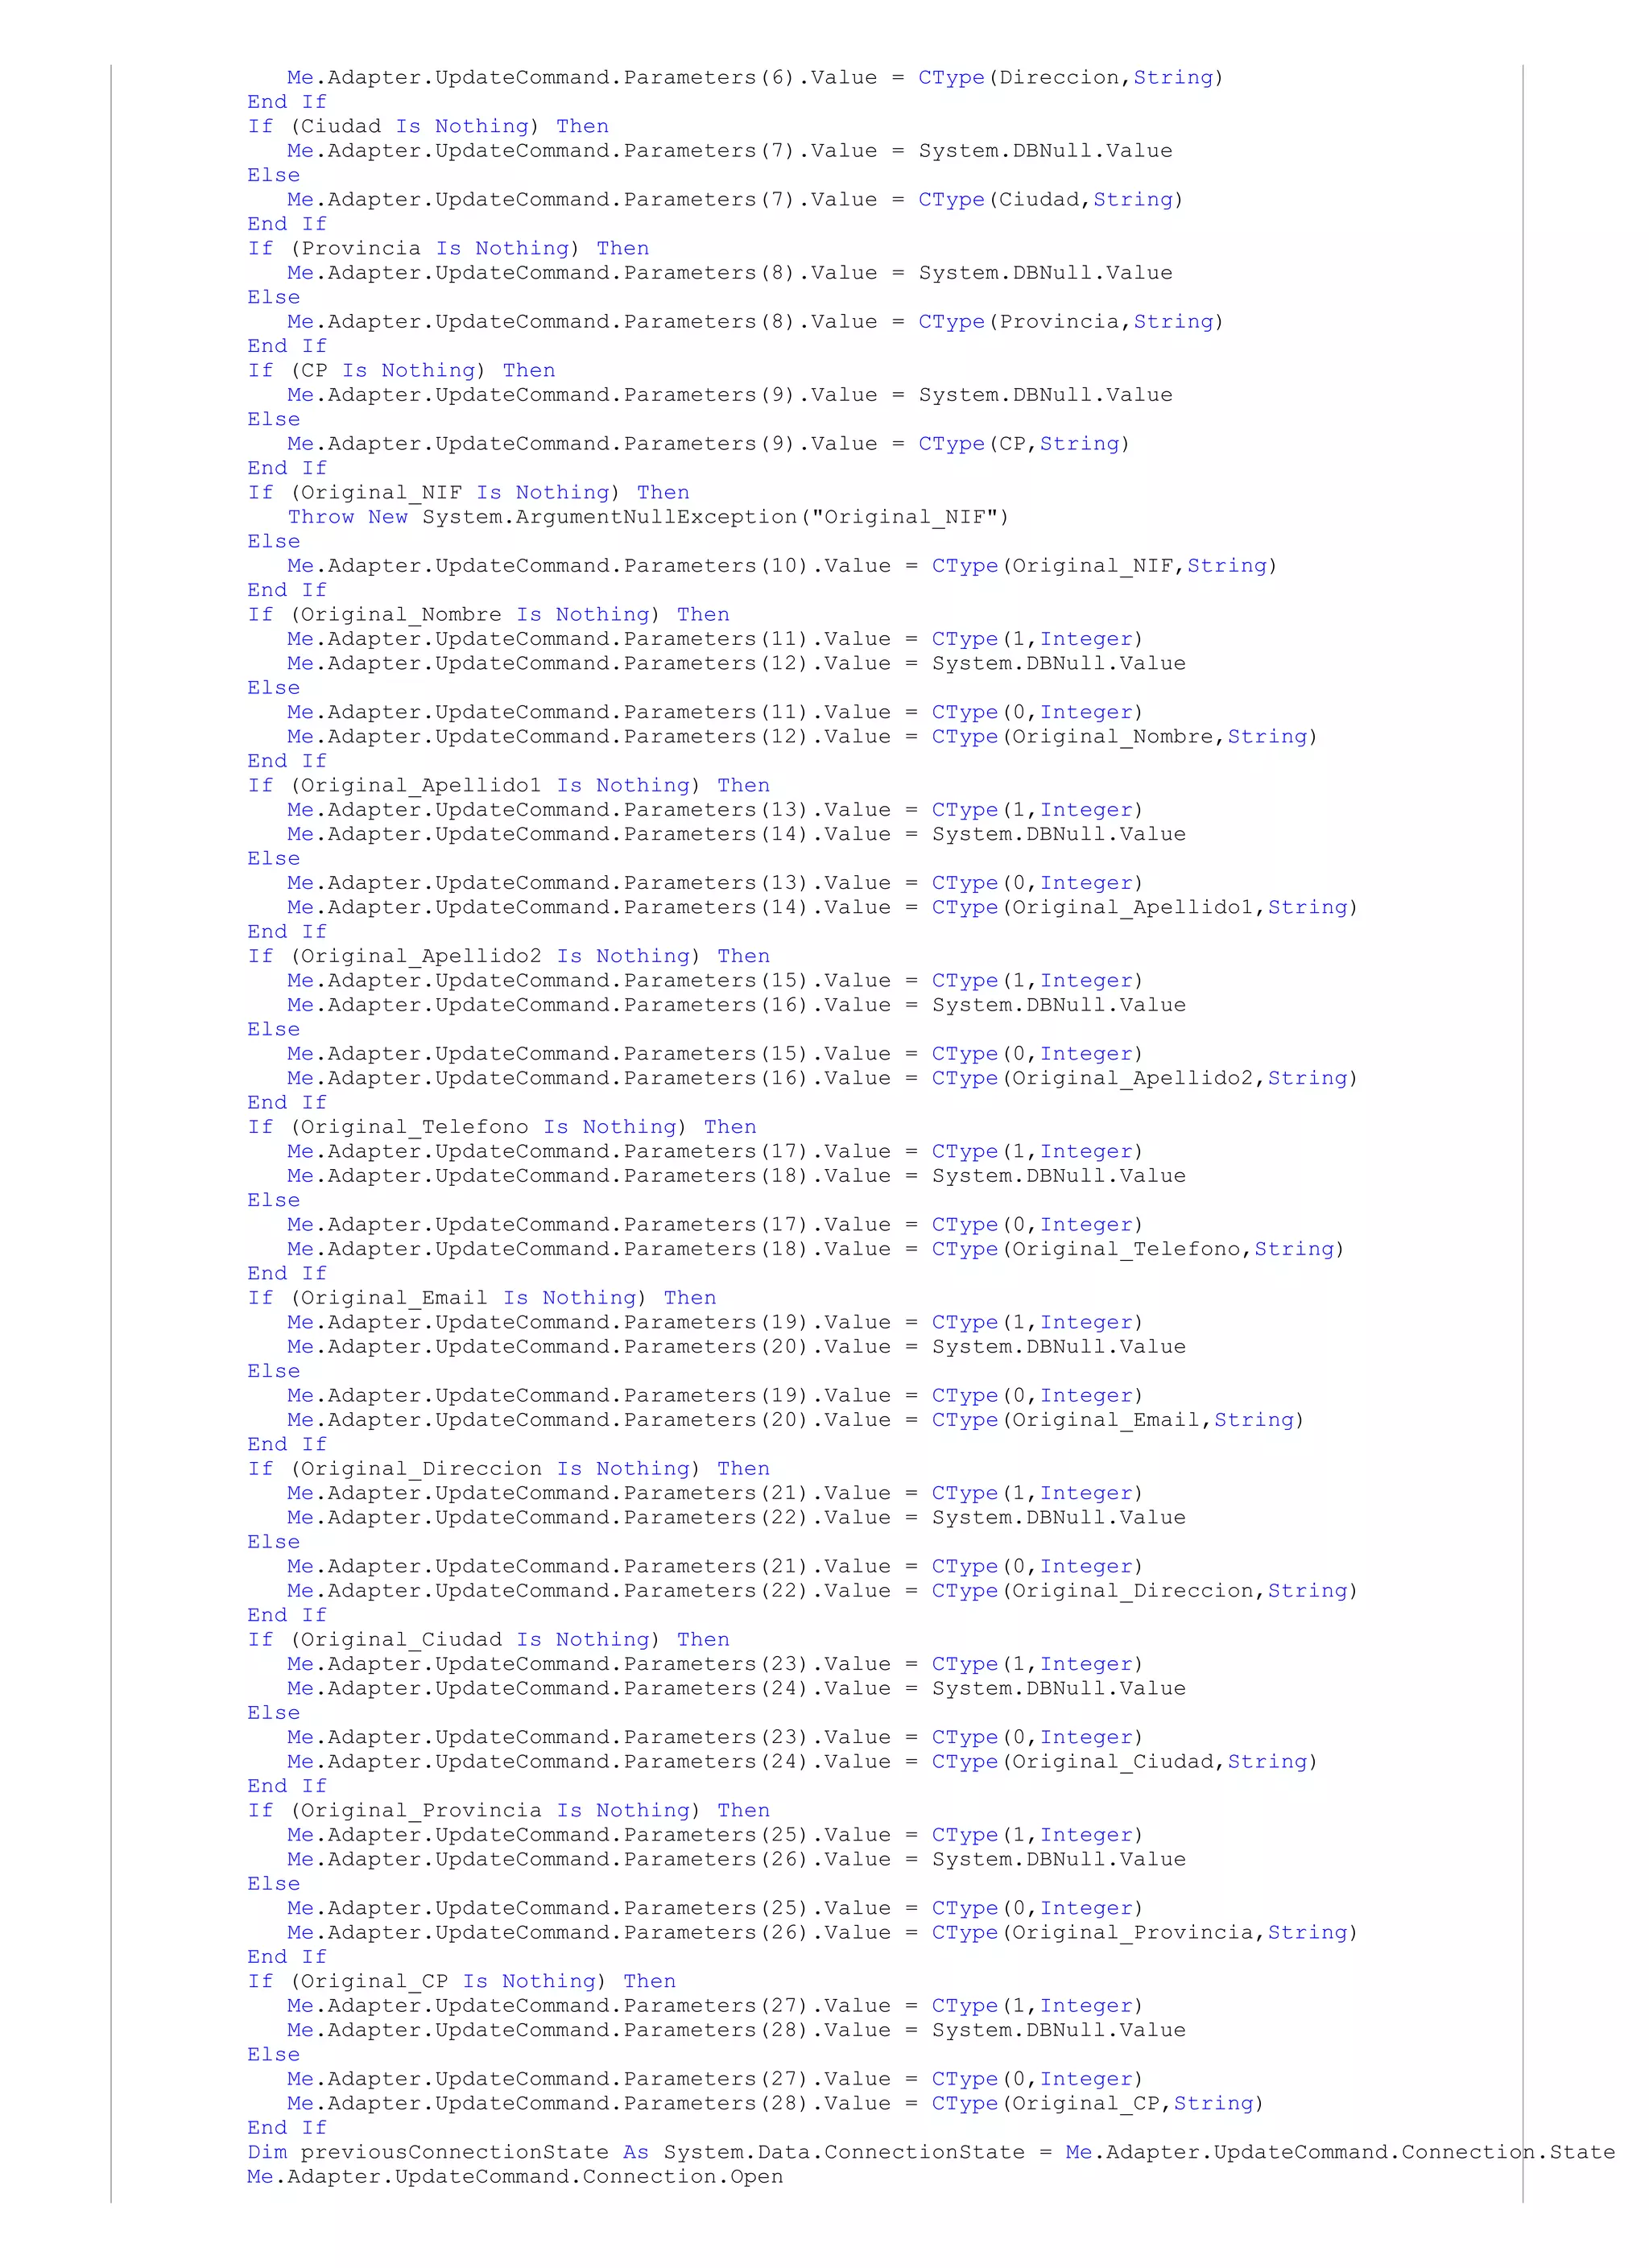Click the line assigning CType(Provincia,String)
1649x2268 pixels.
pyautogui.click(x=755, y=322)
